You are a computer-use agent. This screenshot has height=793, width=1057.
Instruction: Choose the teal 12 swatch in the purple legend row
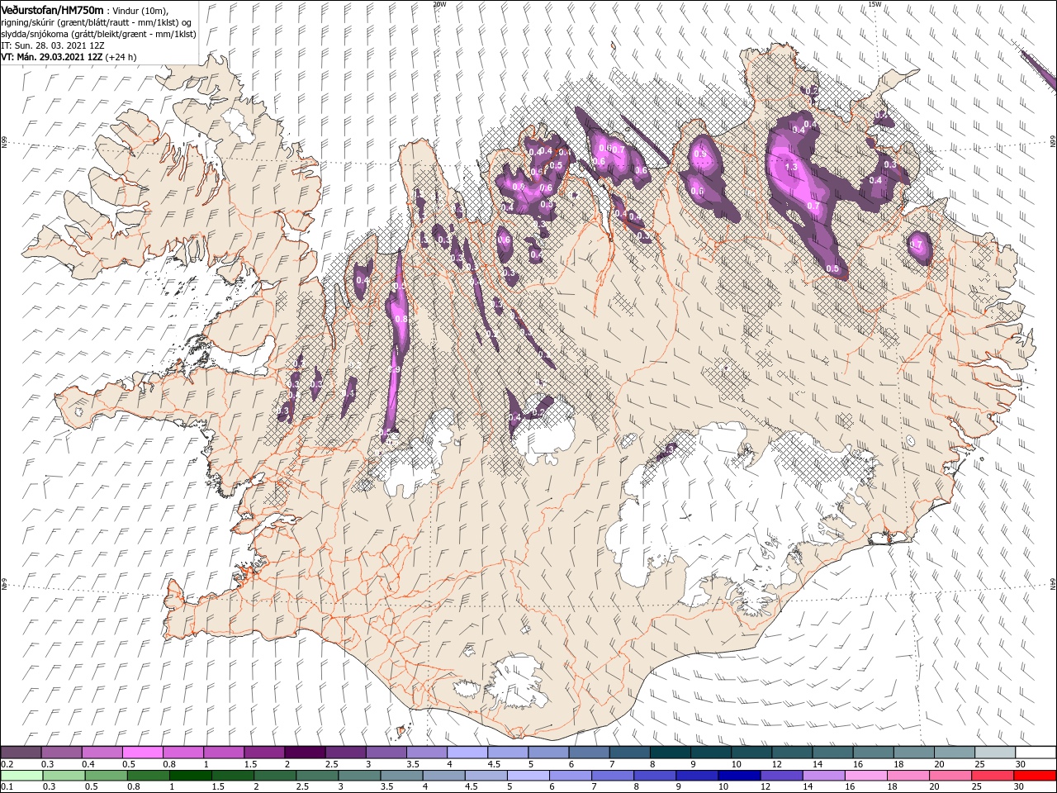click(x=792, y=753)
